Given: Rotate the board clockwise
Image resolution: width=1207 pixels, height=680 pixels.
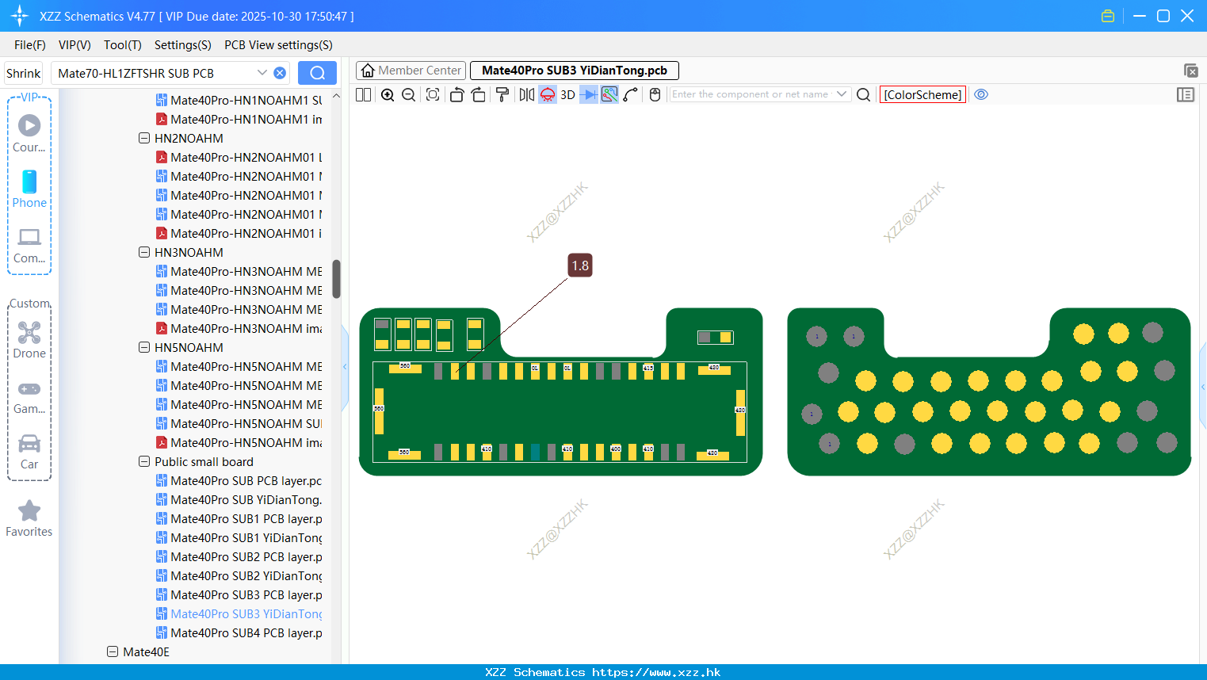Looking at the screenshot, I should point(479,94).
